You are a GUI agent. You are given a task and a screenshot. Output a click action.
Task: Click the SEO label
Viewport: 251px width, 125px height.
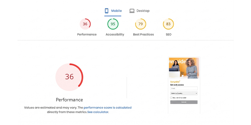(168, 34)
